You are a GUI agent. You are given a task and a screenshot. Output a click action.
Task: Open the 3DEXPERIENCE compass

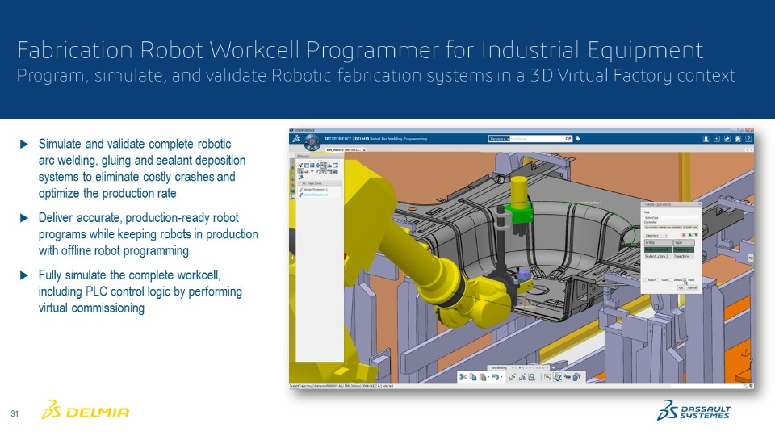click(312, 142)
